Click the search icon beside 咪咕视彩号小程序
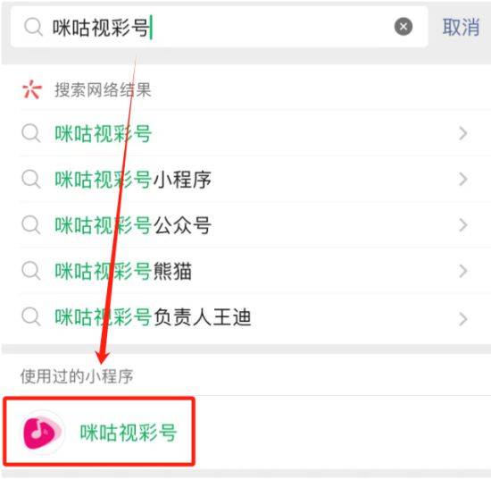The width and height of the screenshot is (491, 480). point(31,179)
